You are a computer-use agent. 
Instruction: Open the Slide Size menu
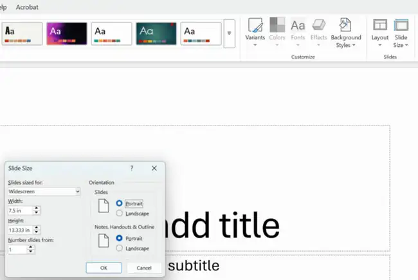(x=401, y=33)
